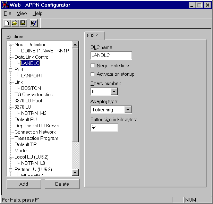Image resolution: width=213 pixels, height=204 pixels.
Task: Click the Save diskette toolbar icon
Action: (x=23, y=23)
